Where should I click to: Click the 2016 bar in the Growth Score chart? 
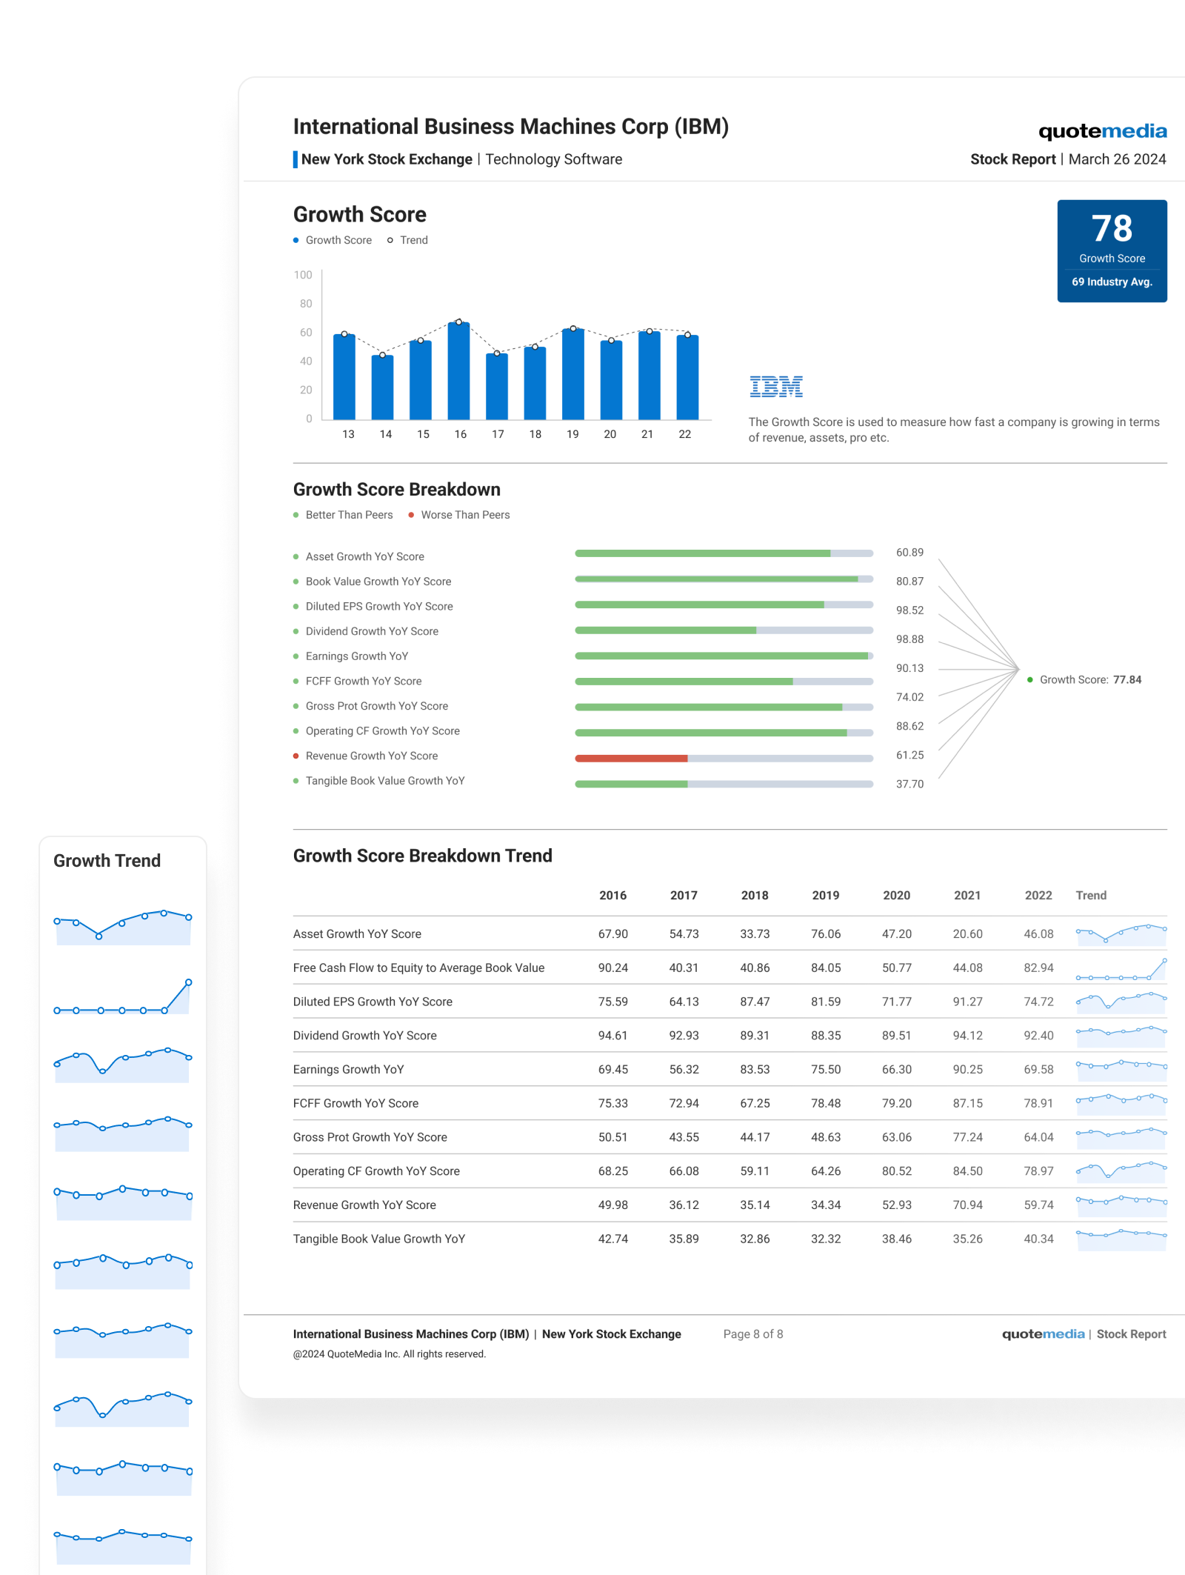tap(458, 370)
